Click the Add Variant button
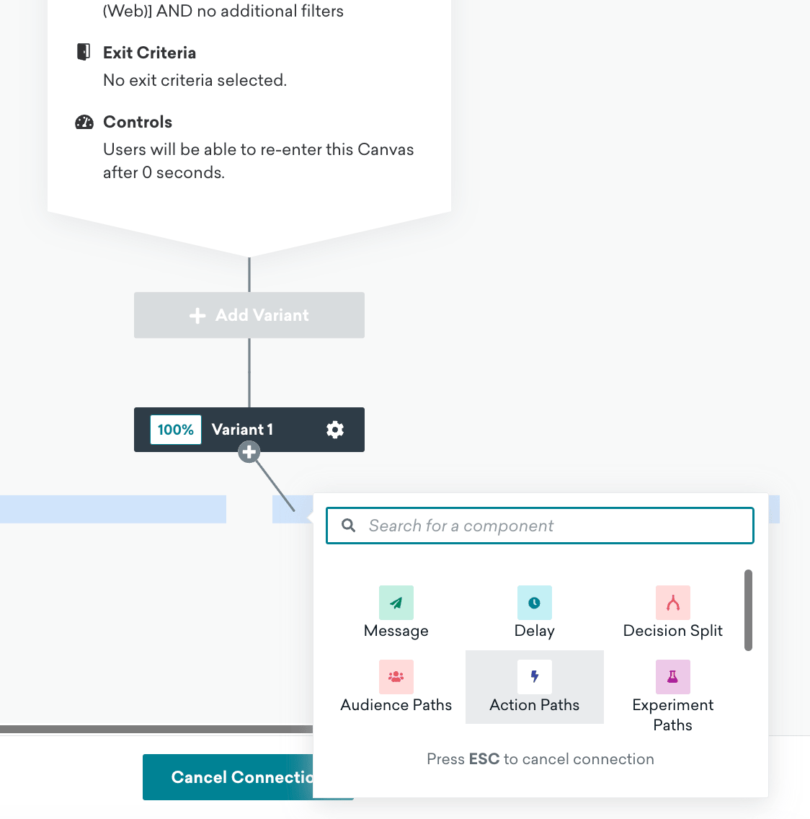 pyautogui.click(x=249, y=315)
